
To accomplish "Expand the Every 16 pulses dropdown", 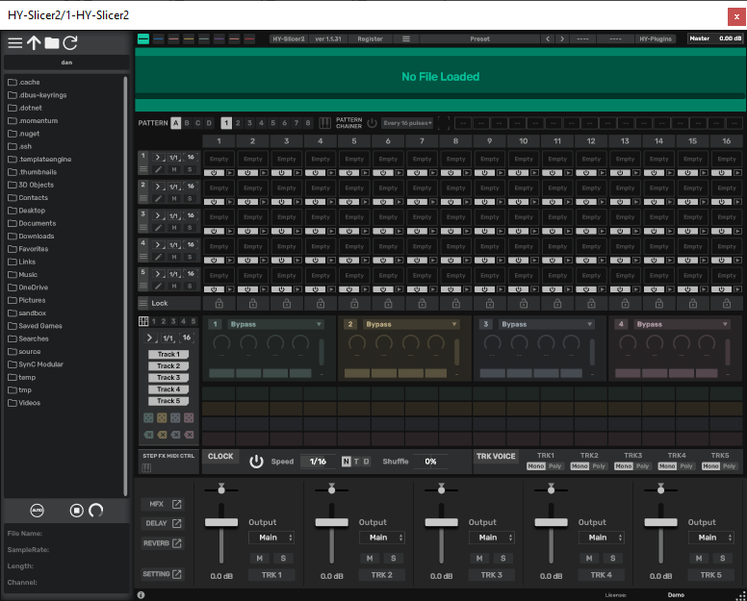I will coord(406,123).
